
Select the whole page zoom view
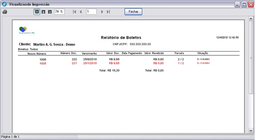point(37,12)
